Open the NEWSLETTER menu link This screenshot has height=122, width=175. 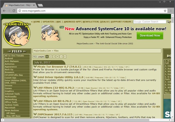tap(91, 22)
